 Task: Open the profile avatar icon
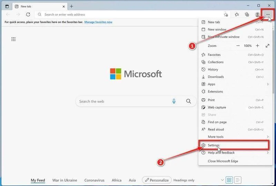tap(257, 14)
